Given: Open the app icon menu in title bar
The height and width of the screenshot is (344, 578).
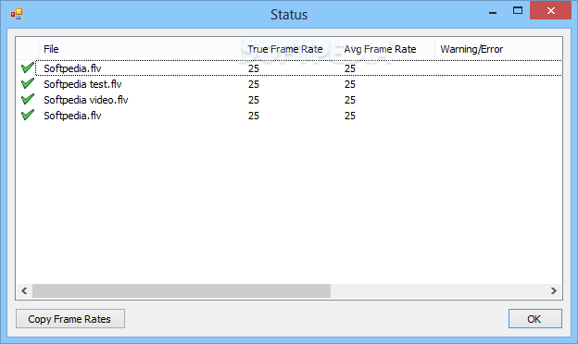Looking at the screenshot, I should 17,15.
